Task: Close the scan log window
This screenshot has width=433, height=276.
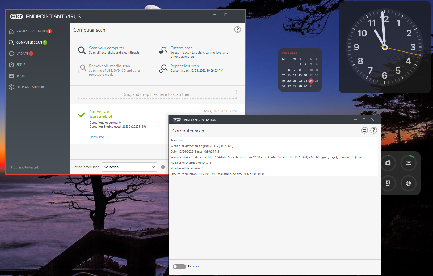Action: point(373,120)
